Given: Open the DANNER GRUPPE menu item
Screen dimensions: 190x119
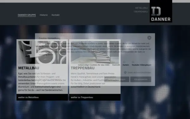Looking at the screenshot, I should pos(27,15).
